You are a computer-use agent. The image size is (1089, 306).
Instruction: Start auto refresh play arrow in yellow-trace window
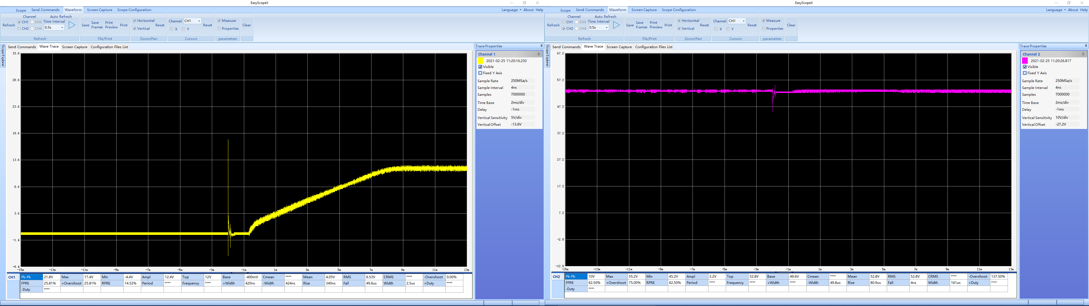(72, 25)
